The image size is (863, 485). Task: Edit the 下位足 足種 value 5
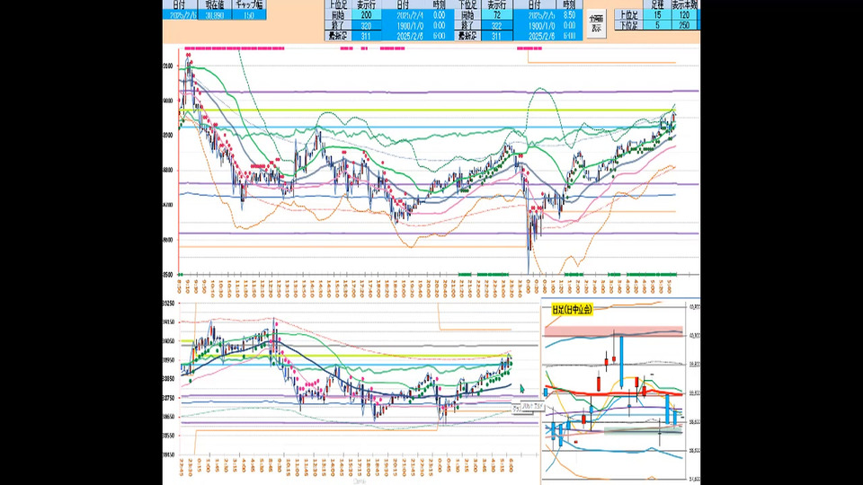[657, 25]
